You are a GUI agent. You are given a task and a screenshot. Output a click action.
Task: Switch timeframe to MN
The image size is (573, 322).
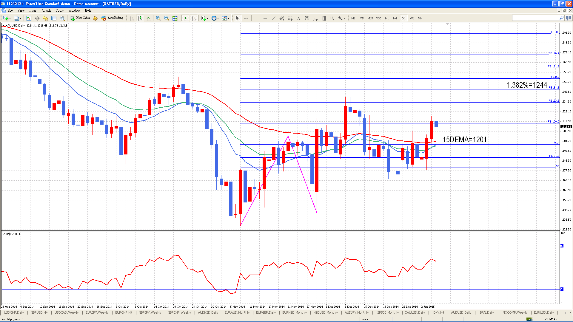(x=420, y=18)
